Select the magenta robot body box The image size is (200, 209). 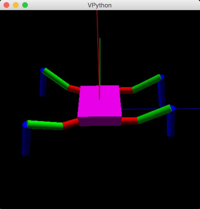pyautogui.click(x=100, y=105)
